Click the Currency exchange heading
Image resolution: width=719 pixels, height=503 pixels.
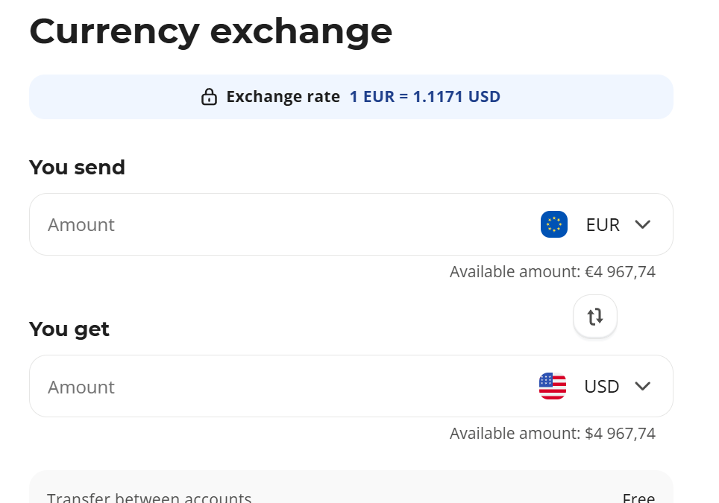pyautogui.click(x=210, y=31)
